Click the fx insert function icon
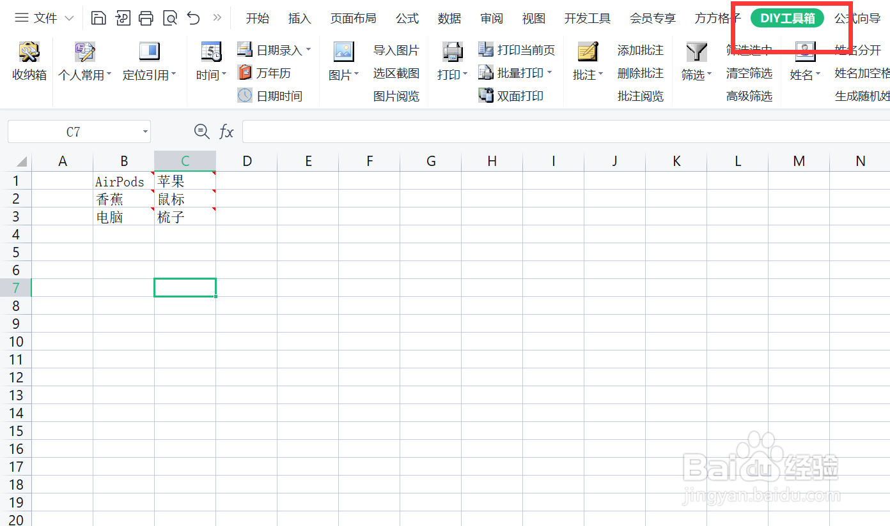The width and height of the screenshot is (890, 526). [226, 132]
